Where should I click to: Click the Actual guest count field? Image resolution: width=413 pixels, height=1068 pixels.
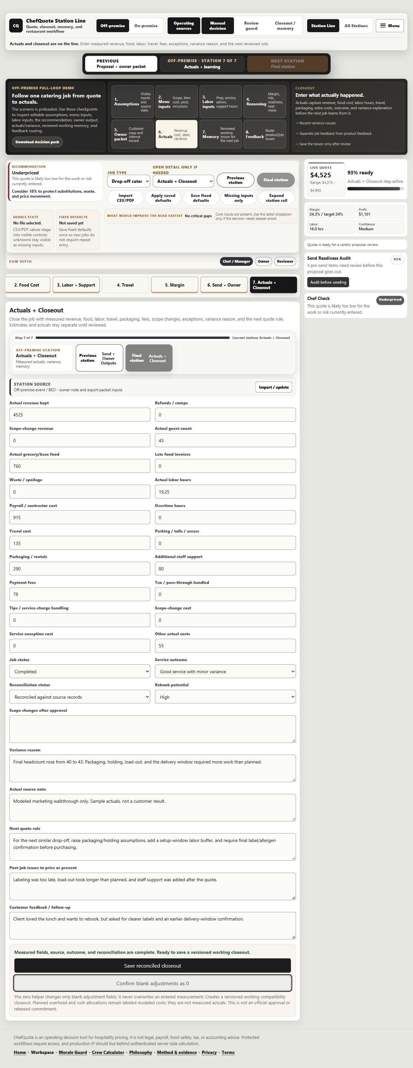pyautogui.click(x=225, y=440)
